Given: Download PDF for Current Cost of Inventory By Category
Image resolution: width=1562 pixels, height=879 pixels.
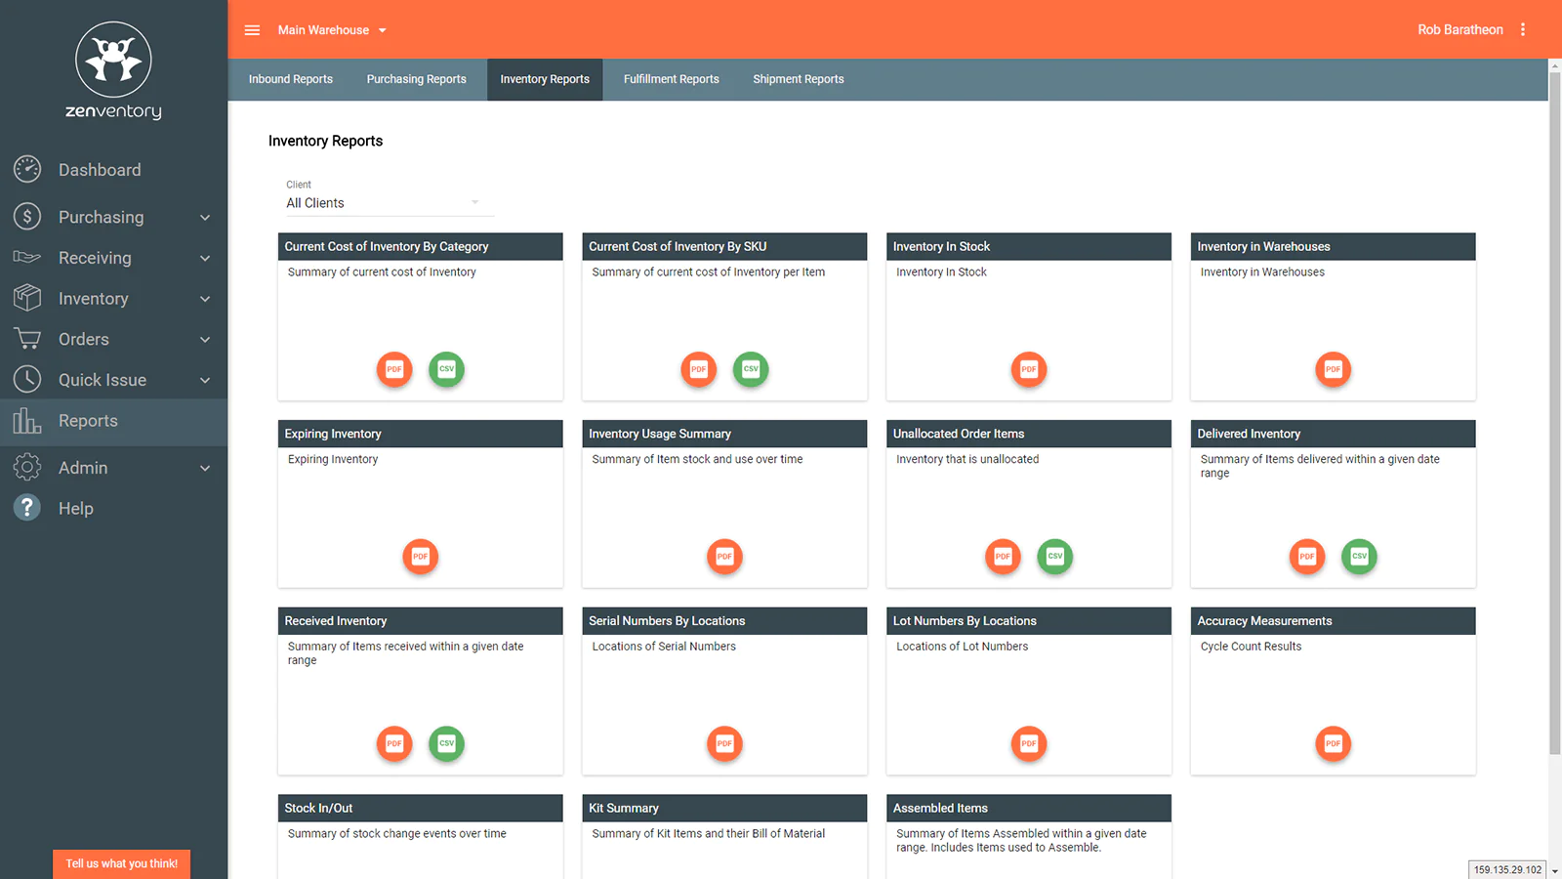Looking at the screenshot, I should [394, 369].
